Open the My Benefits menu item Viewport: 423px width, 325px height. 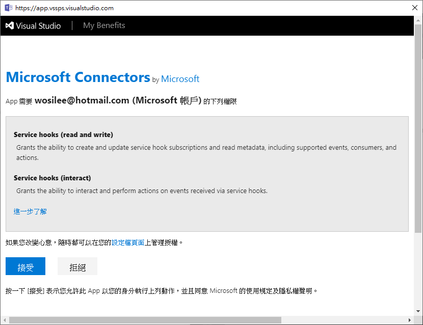point(104,25)
